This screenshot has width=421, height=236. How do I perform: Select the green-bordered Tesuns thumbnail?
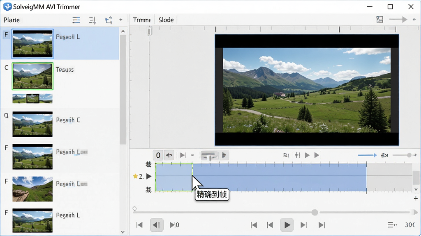pyautogui.click(x=32, y=76)
